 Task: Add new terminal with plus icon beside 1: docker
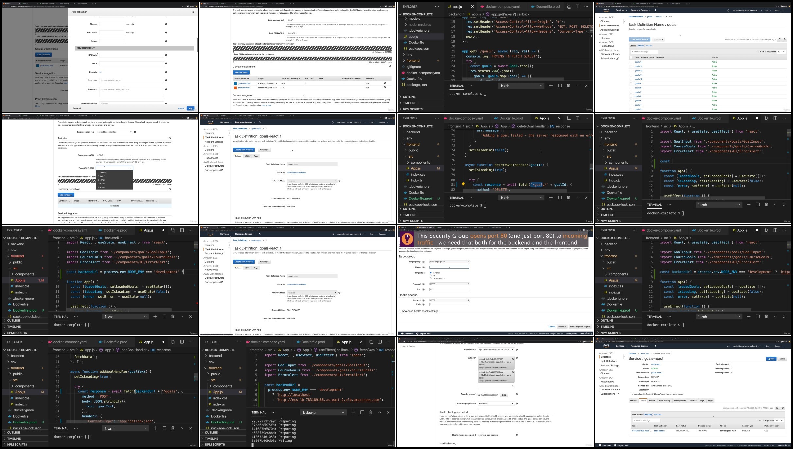pos(353,412)
